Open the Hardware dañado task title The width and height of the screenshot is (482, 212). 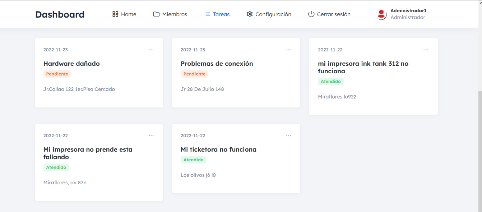[x=71, y=64]
